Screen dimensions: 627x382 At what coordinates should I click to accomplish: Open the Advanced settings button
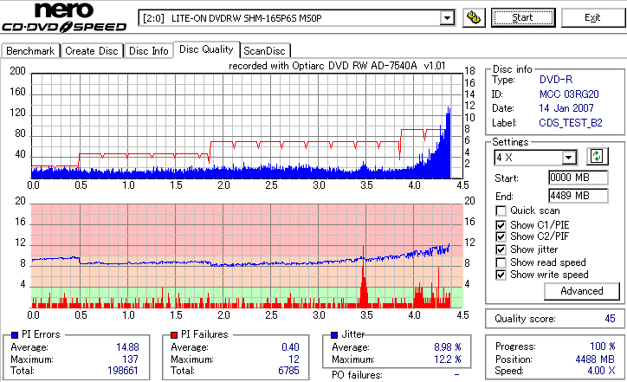pyautogui.click(x=581, y=291)
